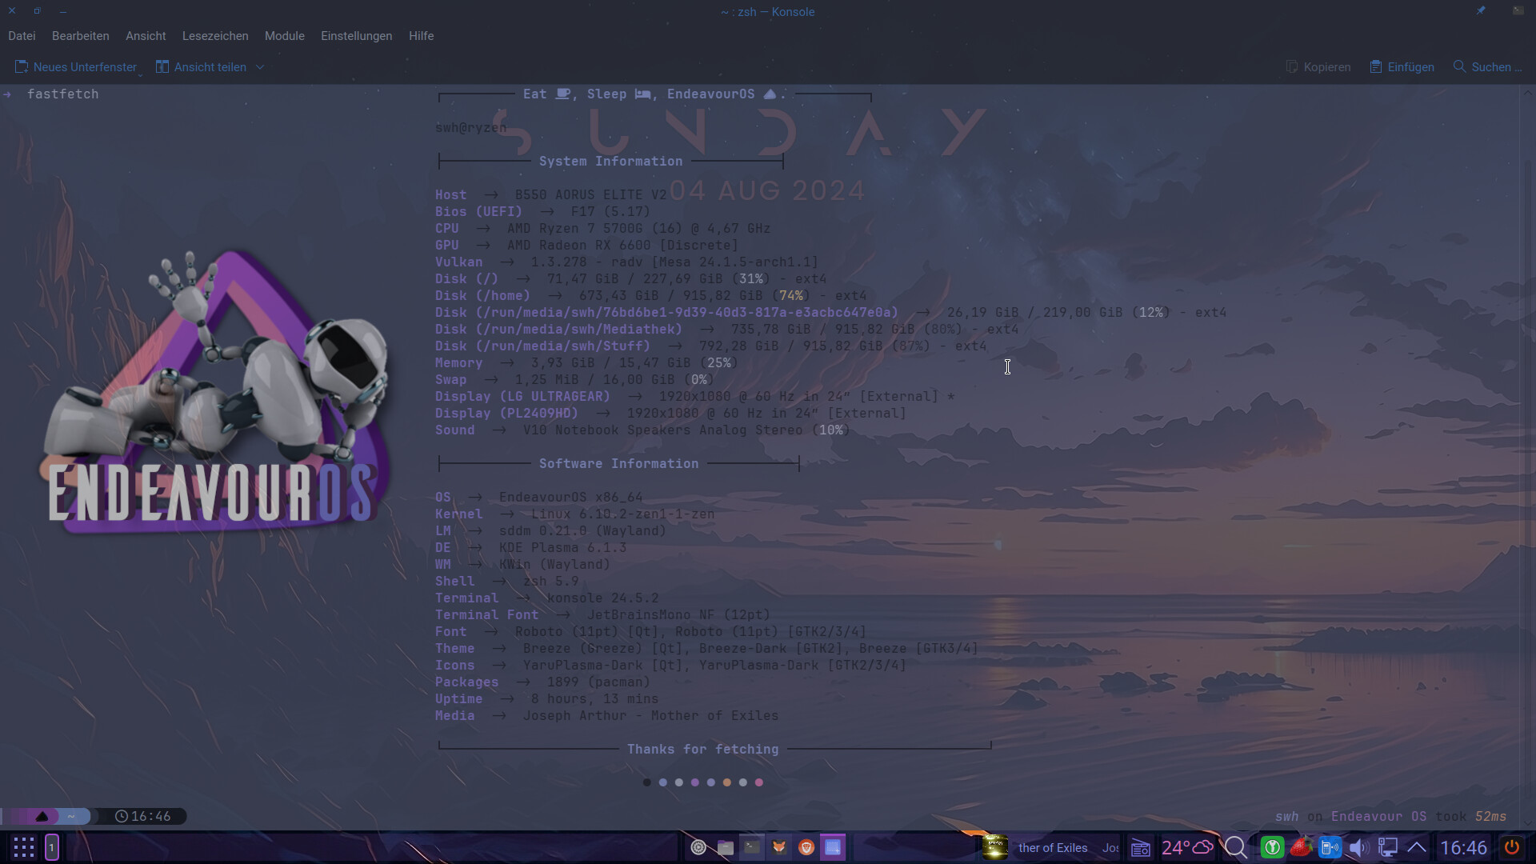Viewport: 1536px width, 864px height.
Task: Open the Module menu
Action: click(x=284, y=36)
